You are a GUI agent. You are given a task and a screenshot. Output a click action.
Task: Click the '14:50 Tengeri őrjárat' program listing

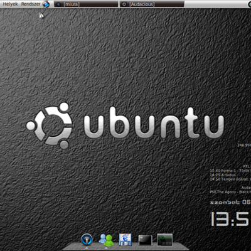pos(230,179)
